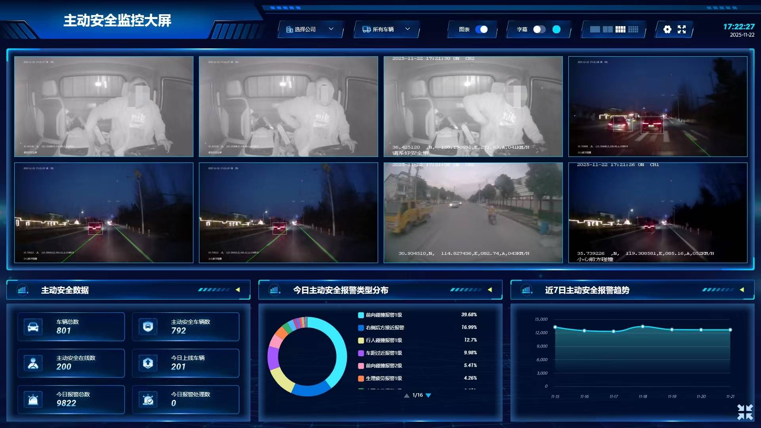Click chart icon beside 主动安全数据 header
This screenshot has width=761, height=428.
click(x=22, y=290)
